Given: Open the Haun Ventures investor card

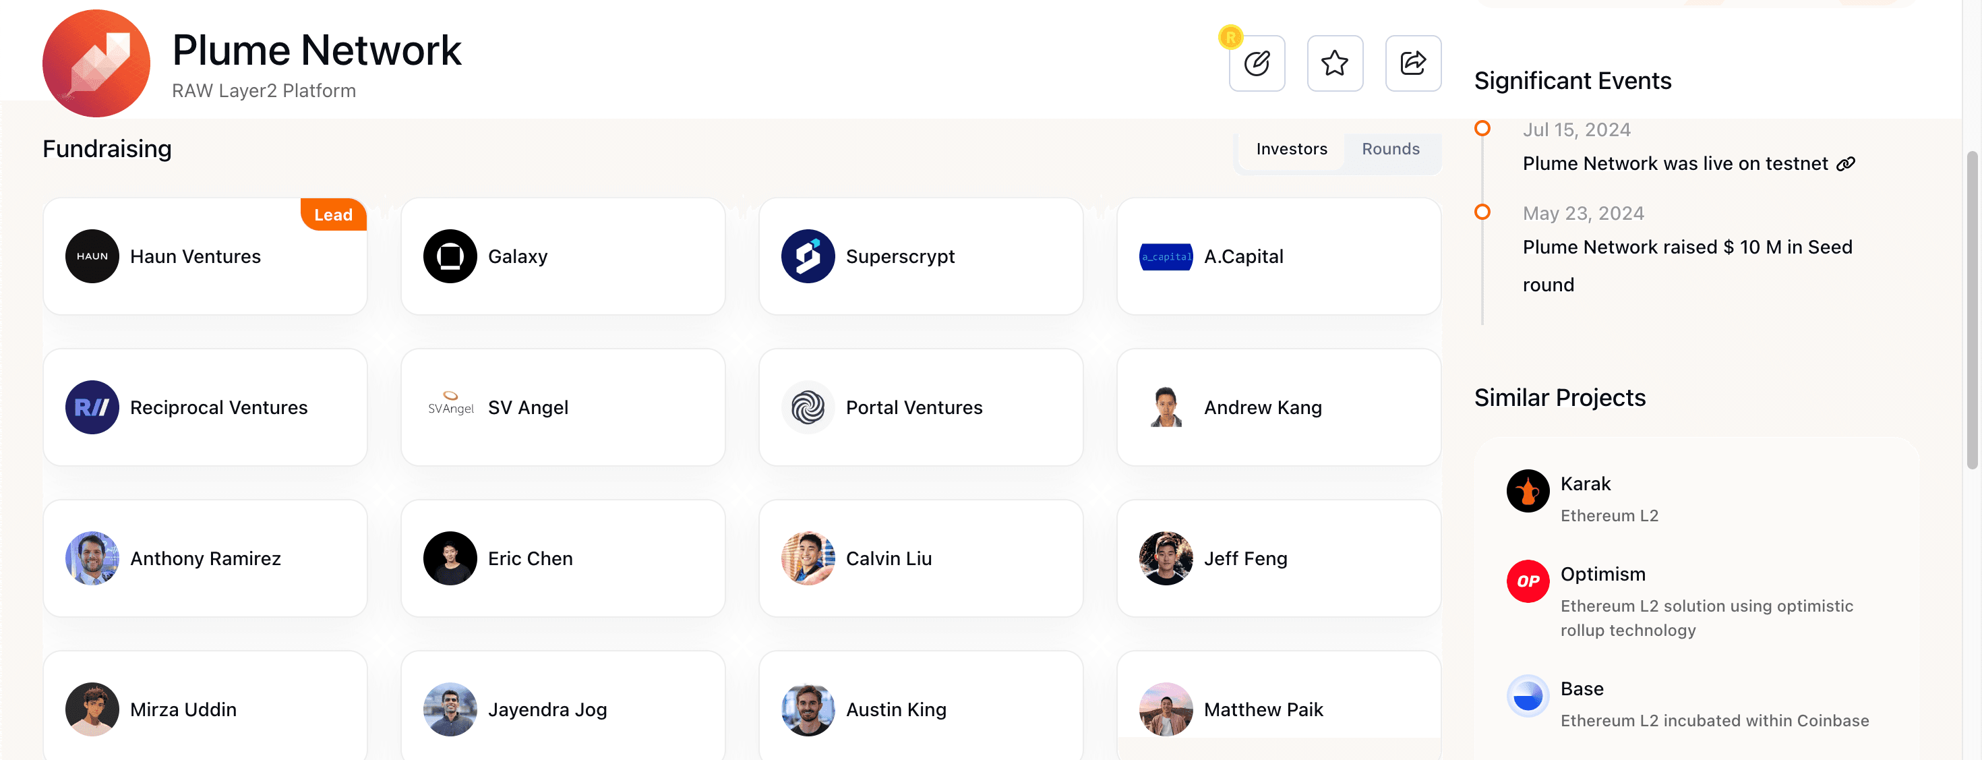Looking at the screenshot, I should pos(205,256).
